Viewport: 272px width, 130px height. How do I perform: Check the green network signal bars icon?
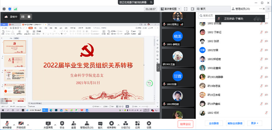(15, 9)
